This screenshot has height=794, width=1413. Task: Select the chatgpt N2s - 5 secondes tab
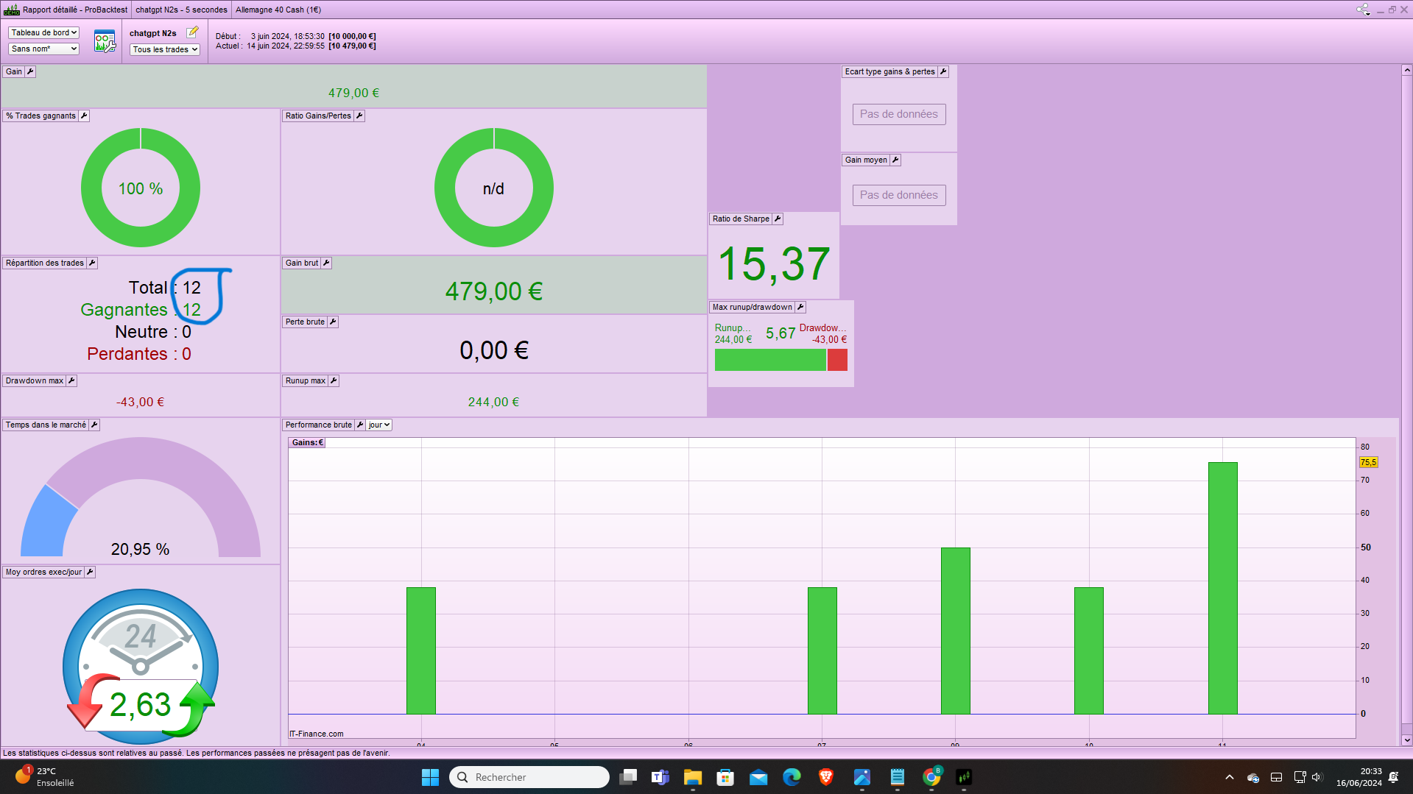point(181,10)
